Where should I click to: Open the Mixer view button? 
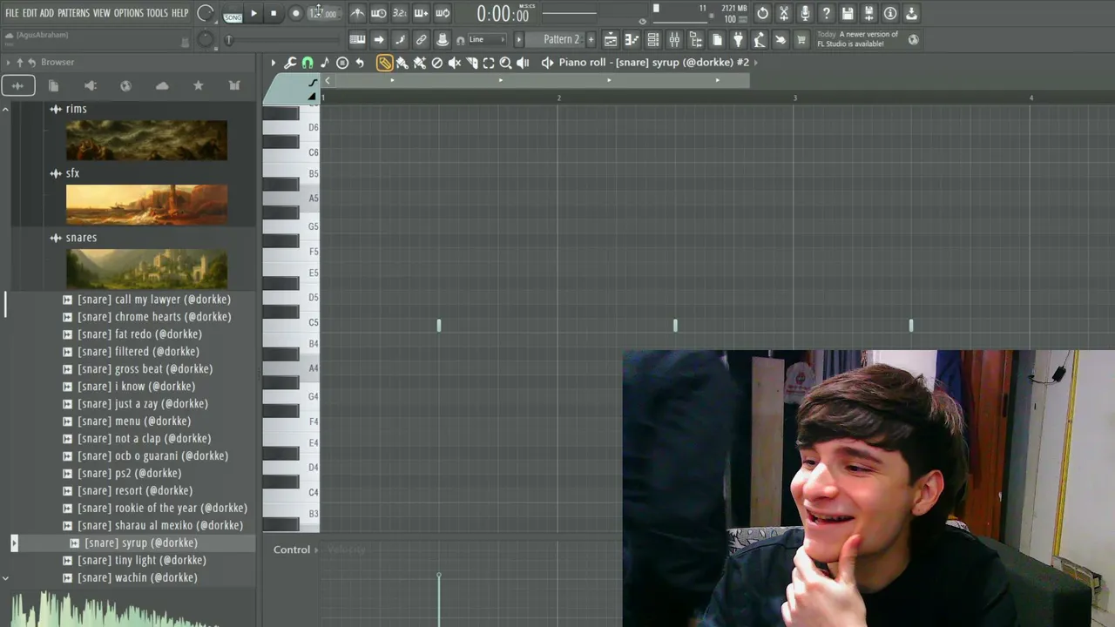coord(674,40)
